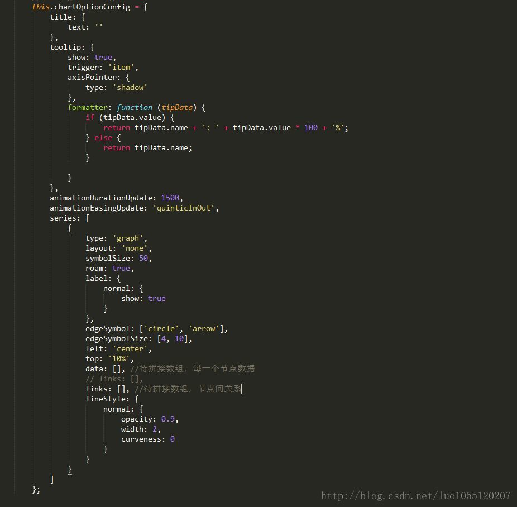The height and width of the screenshot is (507, 517).
Task: Click the 'animationDurationUpdate' property
Action: (x=101, y=198)
